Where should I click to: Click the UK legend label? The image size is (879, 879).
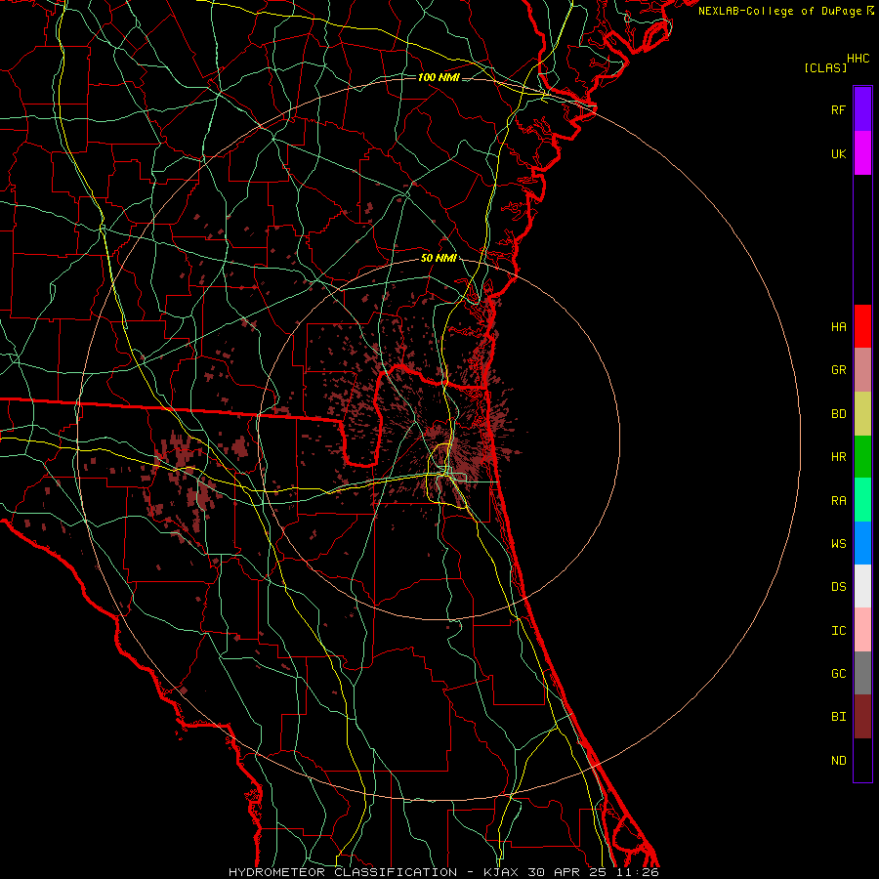point(838,153)
